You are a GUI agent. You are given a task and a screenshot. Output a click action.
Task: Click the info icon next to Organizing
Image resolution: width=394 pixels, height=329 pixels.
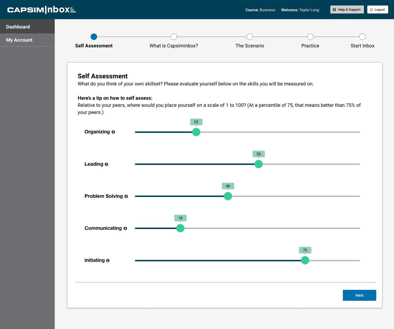(113, 132)
